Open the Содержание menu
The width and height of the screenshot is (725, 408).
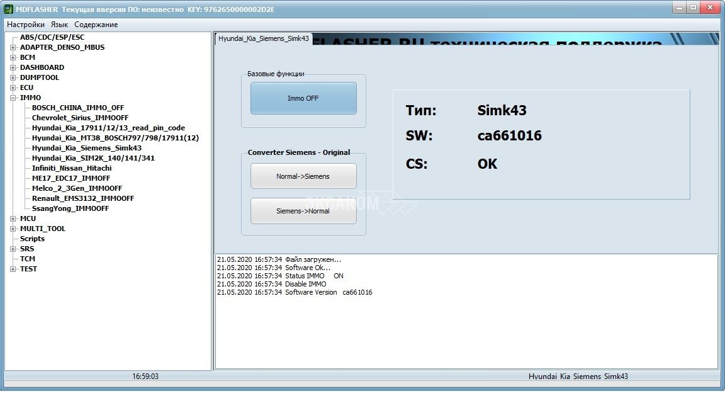96,25
